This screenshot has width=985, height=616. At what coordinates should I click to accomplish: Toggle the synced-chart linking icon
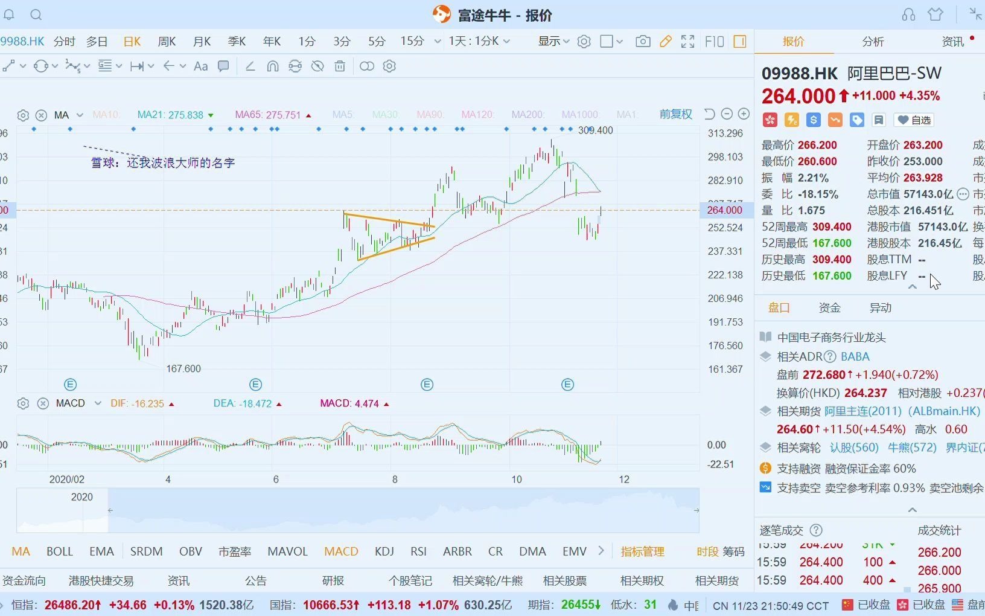(x=366, y=66)
